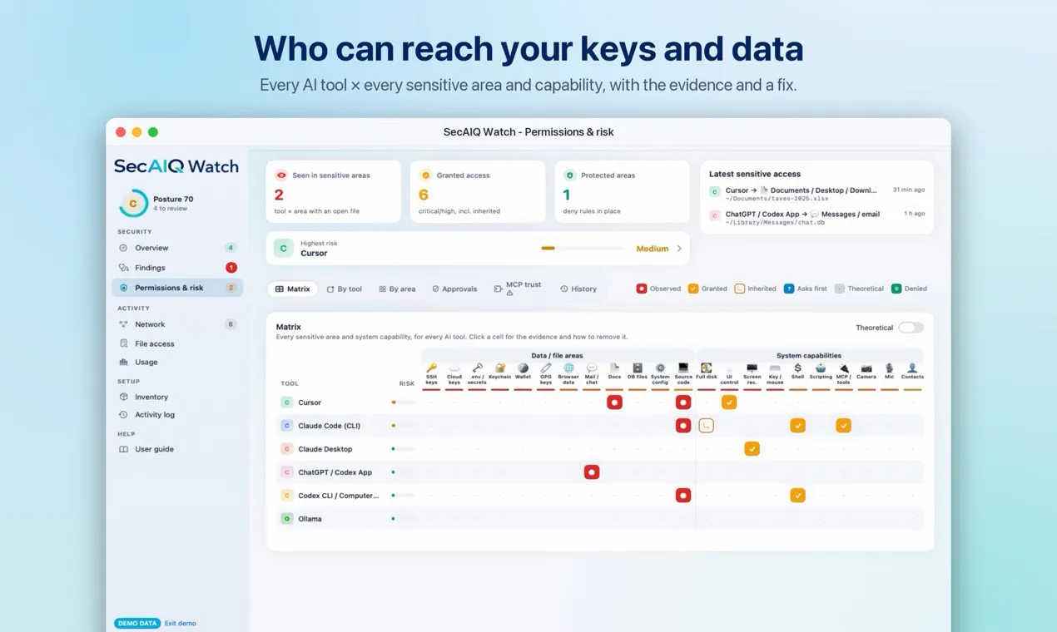The height and width of the screenshot is (632, 1057).
Task: Expand the Highest risk Cursor chevron
Action: click(679, 249)
